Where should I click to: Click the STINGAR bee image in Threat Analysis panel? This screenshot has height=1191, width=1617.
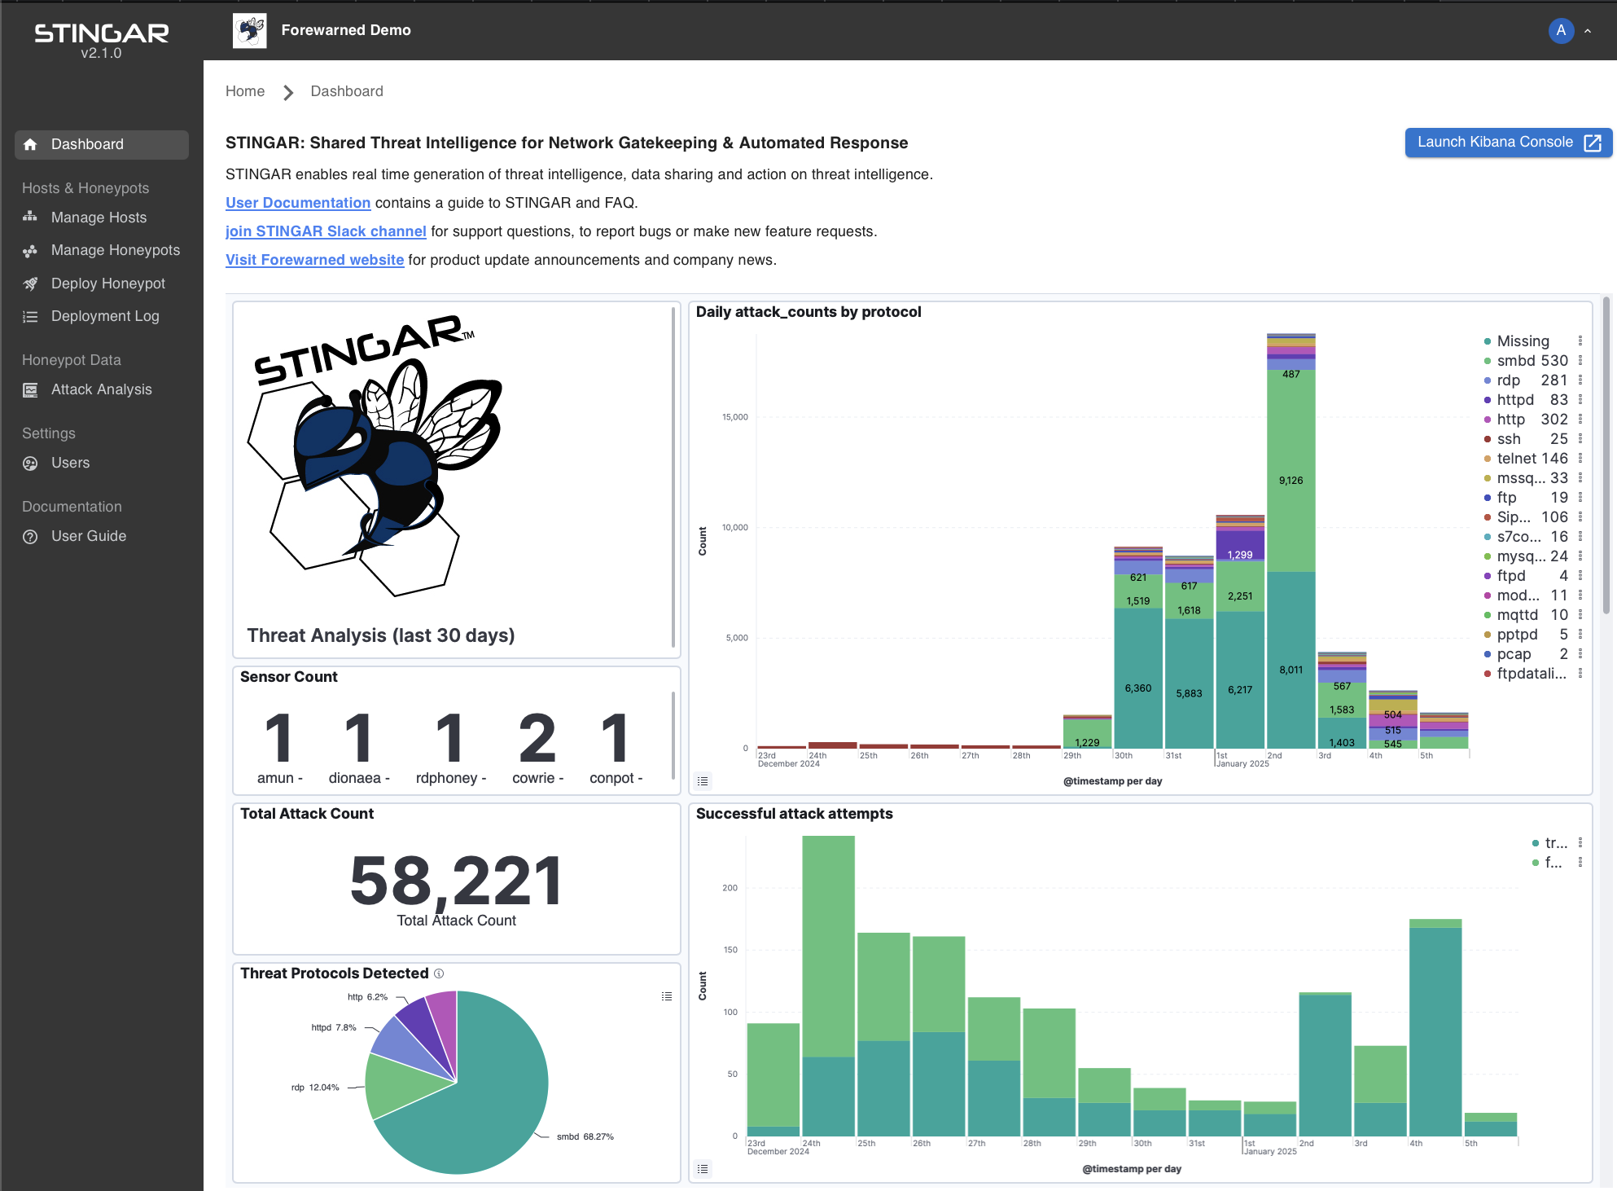coord(375,456)
